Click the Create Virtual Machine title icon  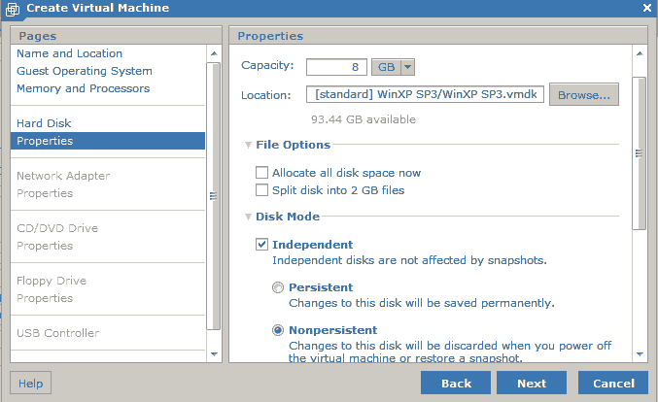(13, 9)
